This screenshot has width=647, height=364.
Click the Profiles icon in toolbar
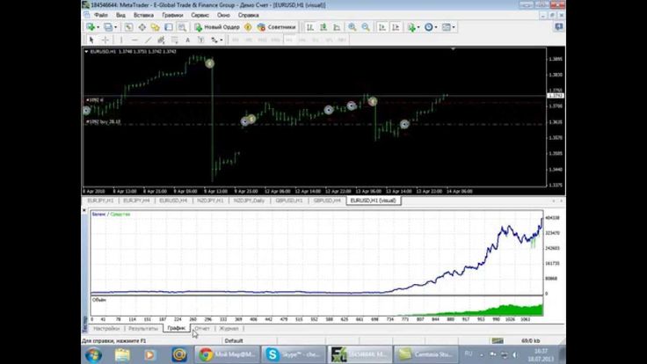click(x=108, y=27)
